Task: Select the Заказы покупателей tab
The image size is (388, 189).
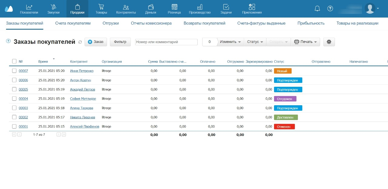Action: (25, 23)
